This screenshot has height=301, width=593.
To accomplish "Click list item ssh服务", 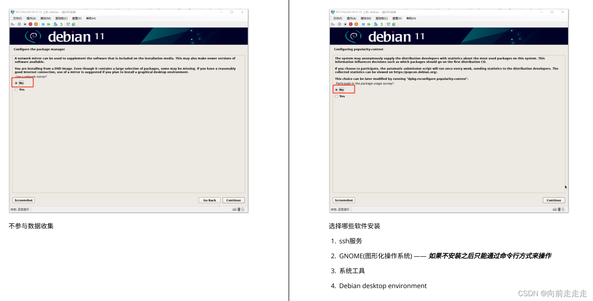I will click(x=350, y=241).
